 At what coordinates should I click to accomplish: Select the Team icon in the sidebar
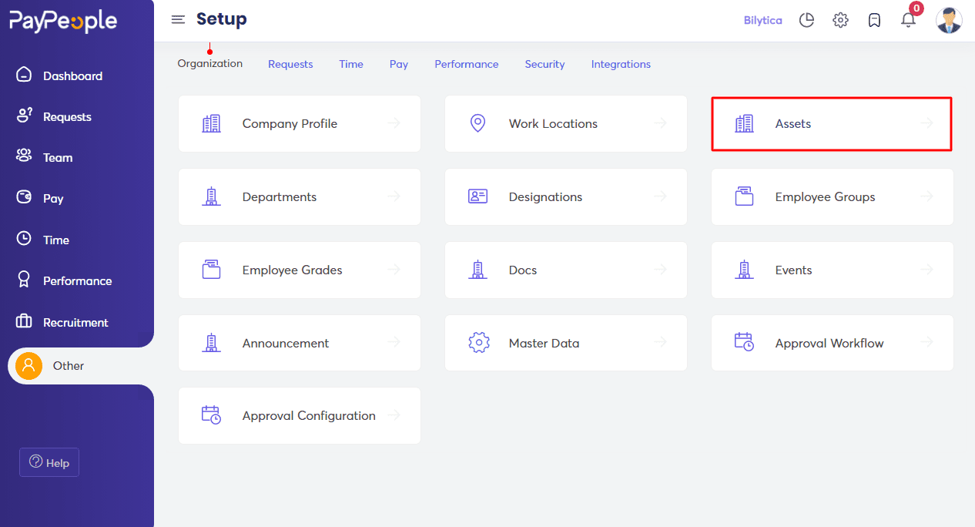click(22, 156)
